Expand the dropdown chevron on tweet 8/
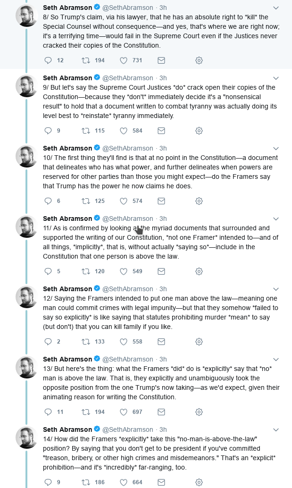This screenshot has height=488, width=292. pos(276,8)
